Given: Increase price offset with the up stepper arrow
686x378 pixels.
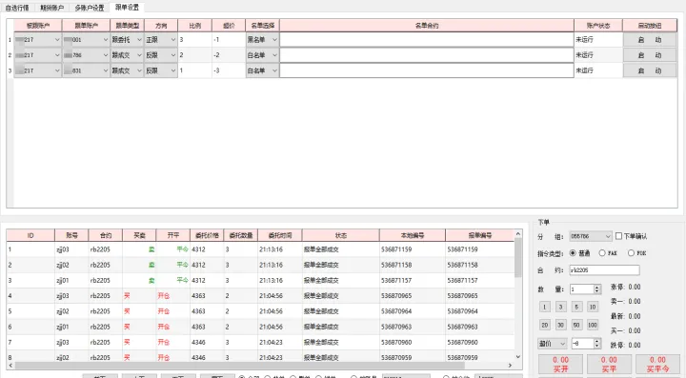Looking at the screenshot, I should (597, 341).
